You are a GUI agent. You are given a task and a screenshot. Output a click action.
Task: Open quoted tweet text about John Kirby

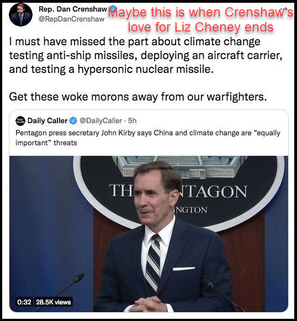[148, 138]
